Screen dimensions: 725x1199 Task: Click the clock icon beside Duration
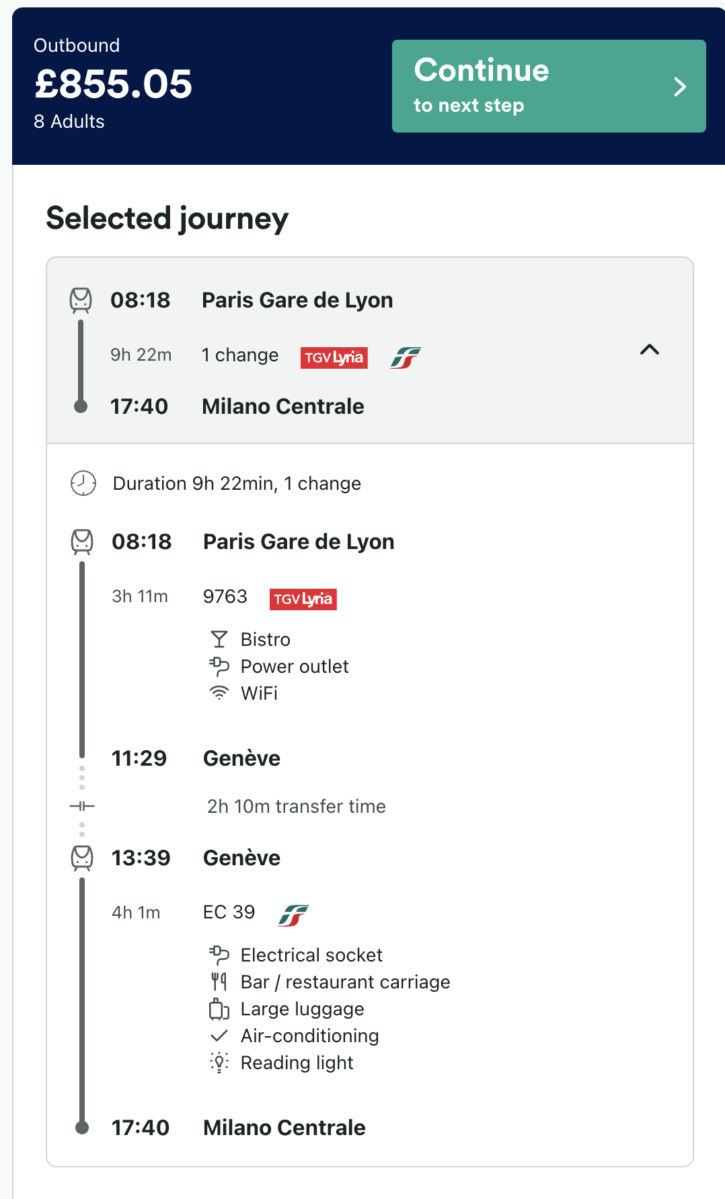[x=83, y=483]
